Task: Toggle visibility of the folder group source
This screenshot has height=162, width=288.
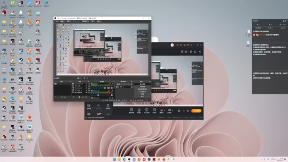Action: click(86, 84)
